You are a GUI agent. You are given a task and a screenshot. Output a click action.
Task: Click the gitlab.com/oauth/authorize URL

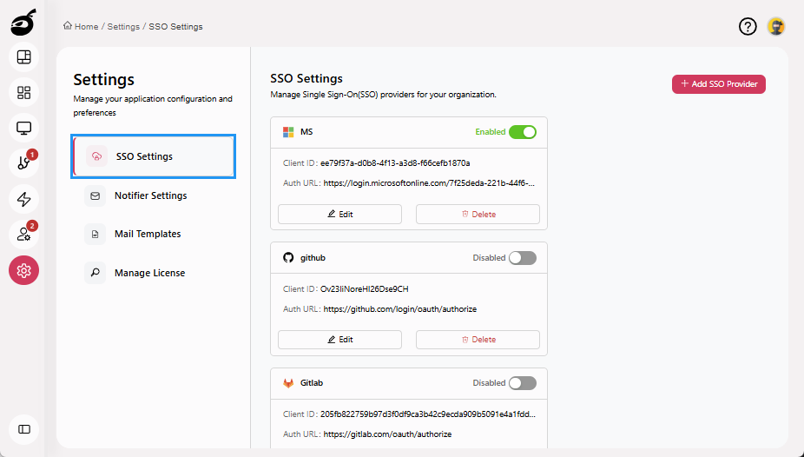click(387, 434)
